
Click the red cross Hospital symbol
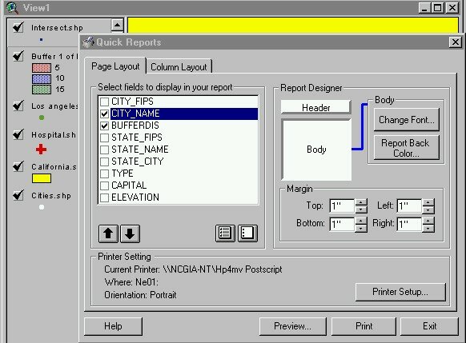(41, 150)
